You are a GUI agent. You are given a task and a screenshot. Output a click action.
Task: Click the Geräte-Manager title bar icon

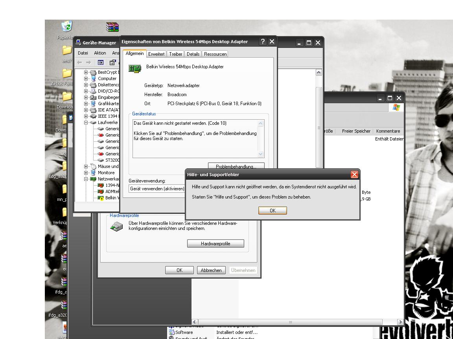coord(78,42)
